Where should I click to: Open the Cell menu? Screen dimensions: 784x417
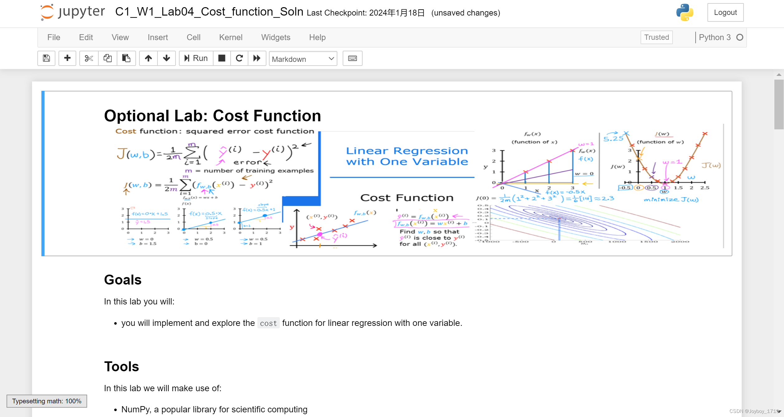coord(193,37)
